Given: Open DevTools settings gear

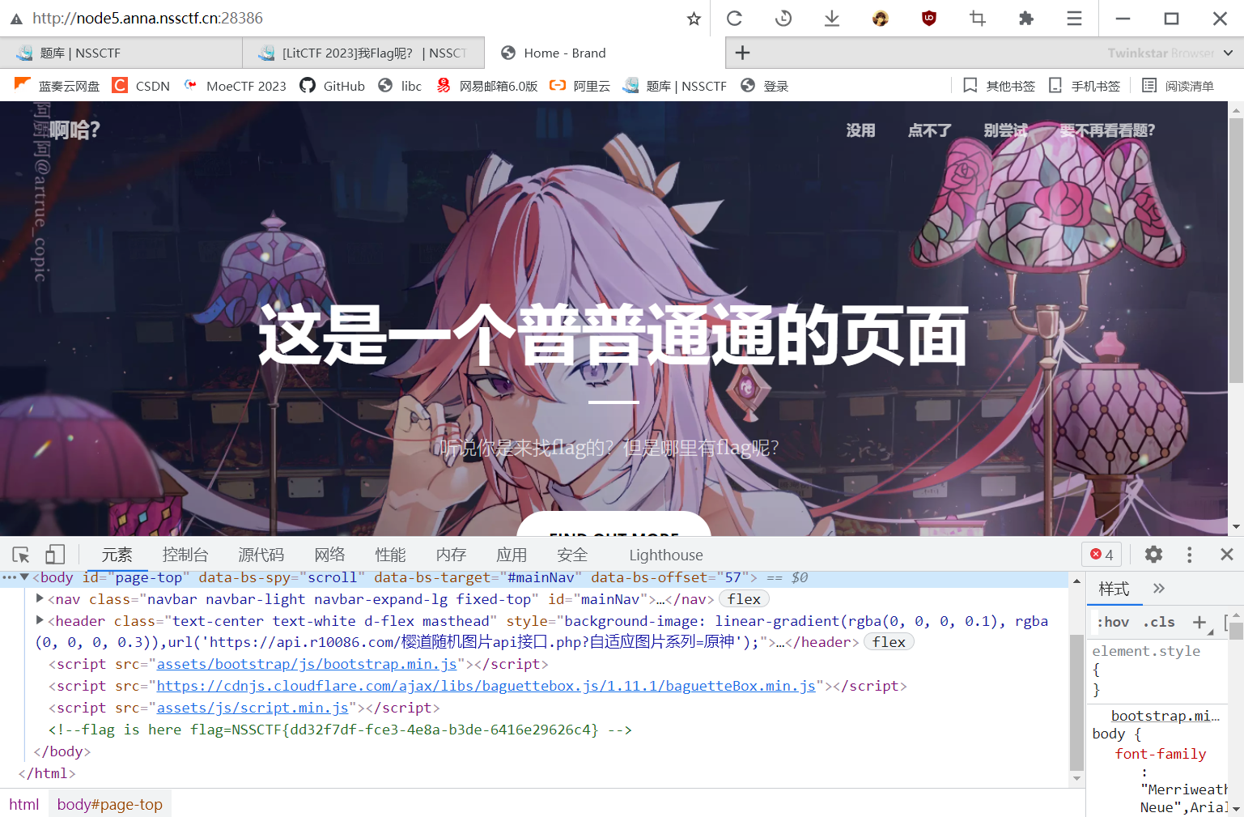Looking at the screenshot, I should pyautogui.click(x=1153, y=555).
